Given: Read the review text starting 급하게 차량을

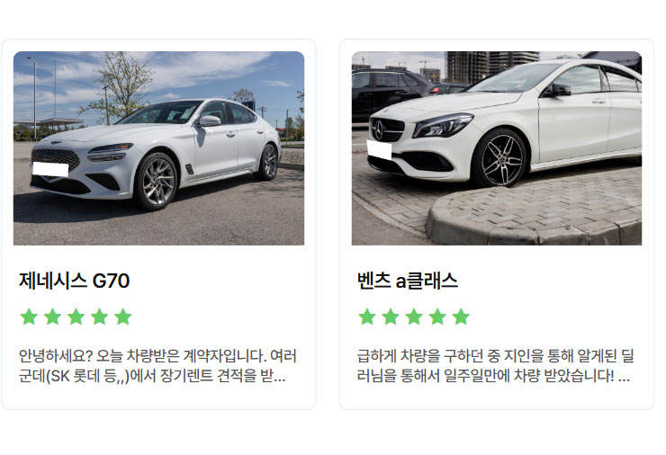Looking at the screenshot, I should pos(495,366).
